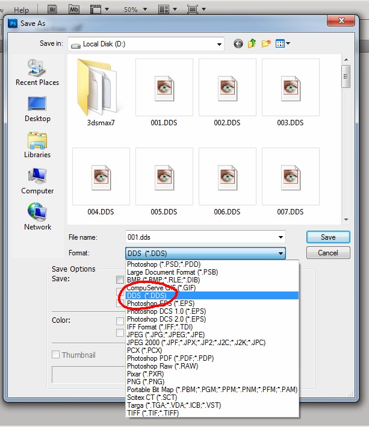Choose PCX (*.PCX) format
Viewport: 369px width, 427px height.
(212, 351)
